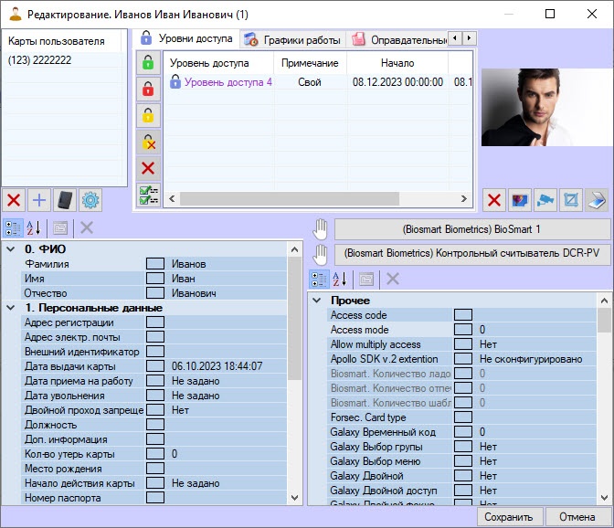
Task: Collapse the 0. ФИО section
Action: tap(10, 249)
